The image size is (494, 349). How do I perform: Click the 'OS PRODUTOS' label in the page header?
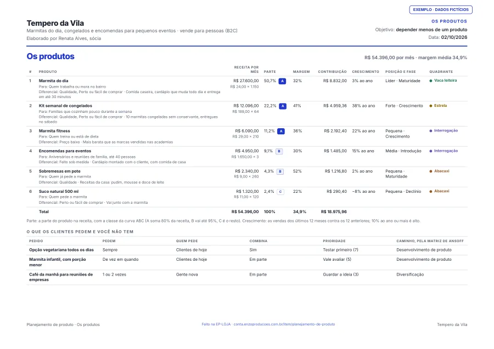point(449,21)
